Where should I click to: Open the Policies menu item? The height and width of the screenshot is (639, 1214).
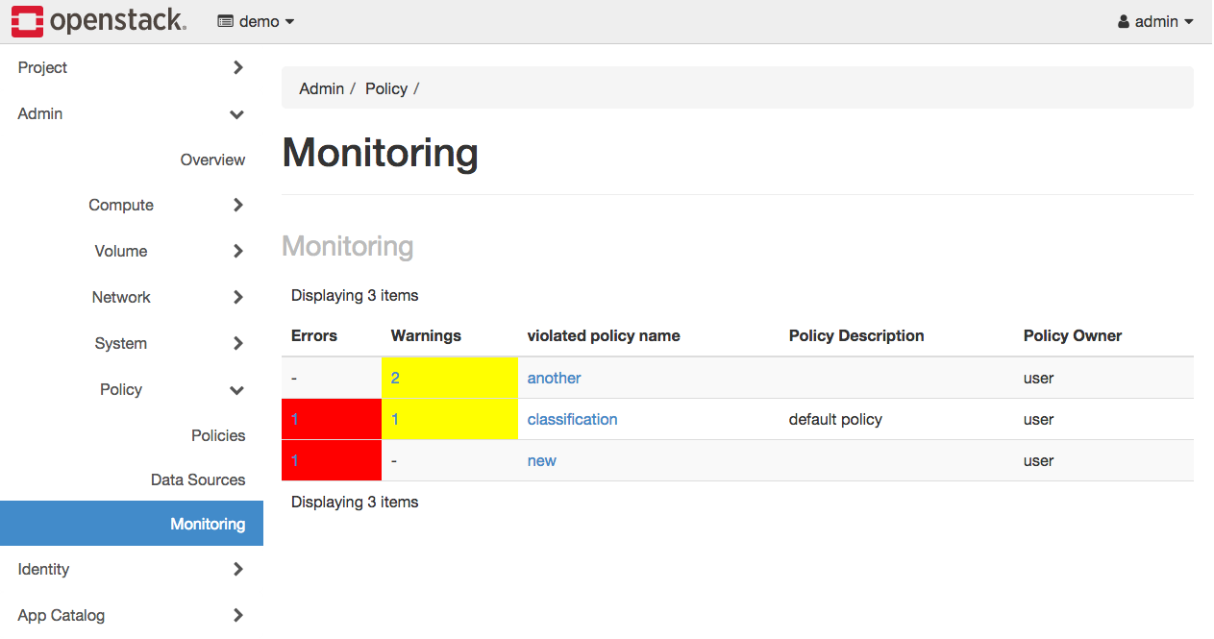coord(218,435)
